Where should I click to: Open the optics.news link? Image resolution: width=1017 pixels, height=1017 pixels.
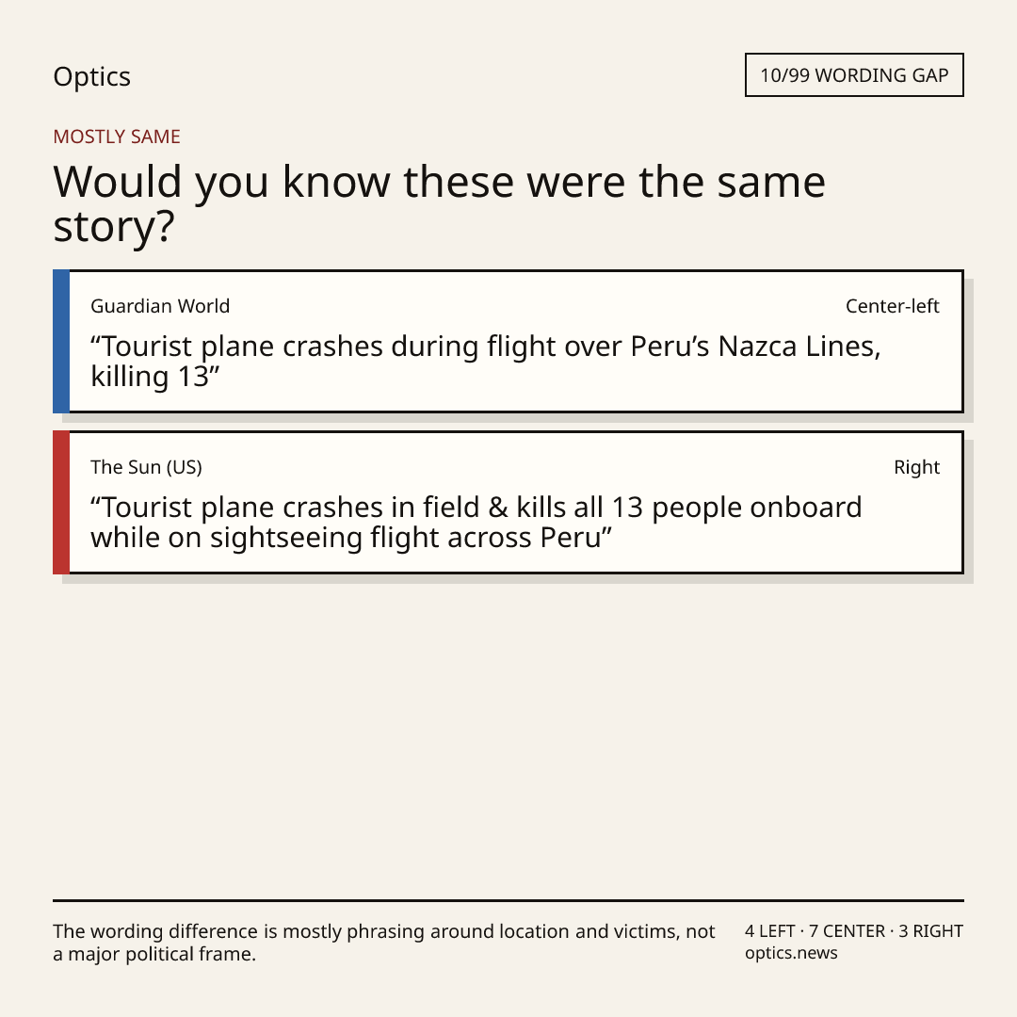point(791,953)
